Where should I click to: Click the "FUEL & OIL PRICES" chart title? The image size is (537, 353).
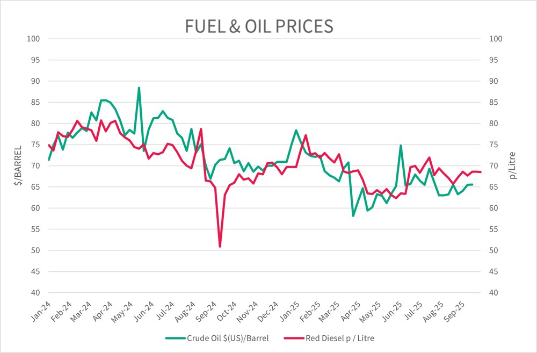259,26
